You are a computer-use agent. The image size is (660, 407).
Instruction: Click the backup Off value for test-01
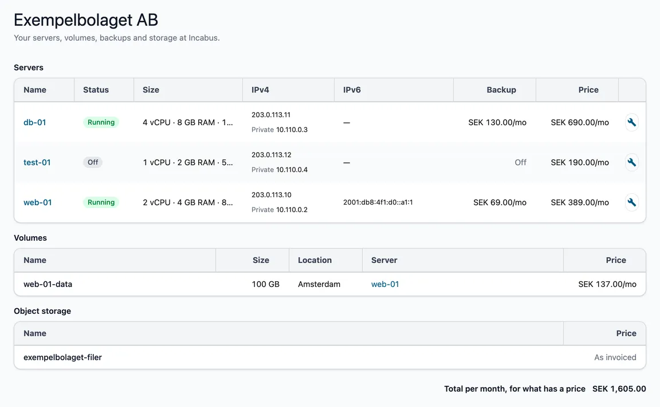[521, 162]
